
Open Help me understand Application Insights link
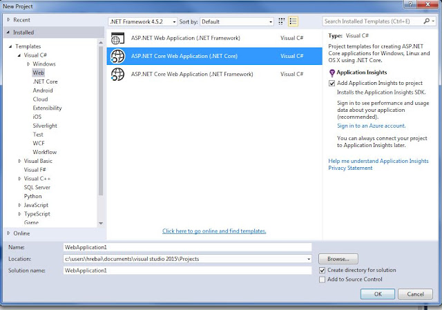(x=378, y=161)
